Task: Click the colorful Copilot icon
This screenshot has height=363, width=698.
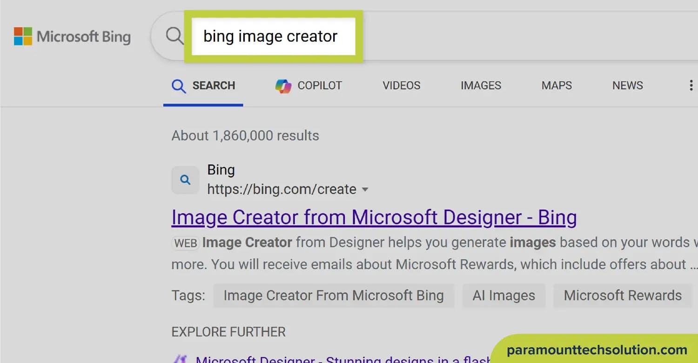Action: tap(283, 86)
